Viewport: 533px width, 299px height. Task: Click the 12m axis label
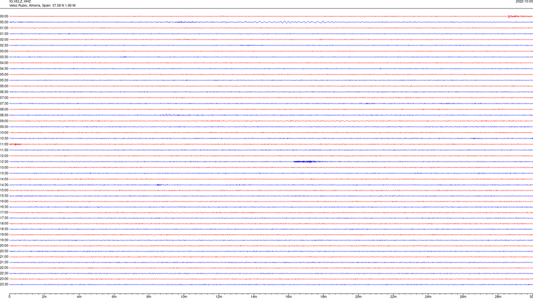click(x=219, y=297)
